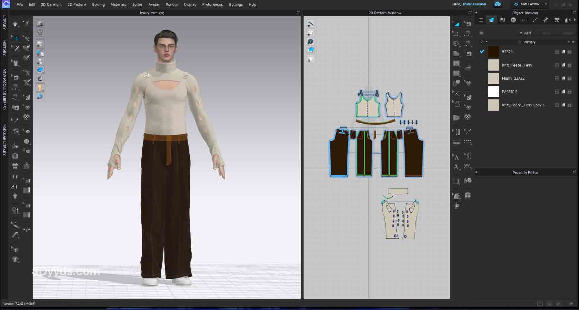This screenshot has width=579, height=310.
Task: Click the Simulate down-arrow tool in 3D toolbar
Action: point(15,24)
